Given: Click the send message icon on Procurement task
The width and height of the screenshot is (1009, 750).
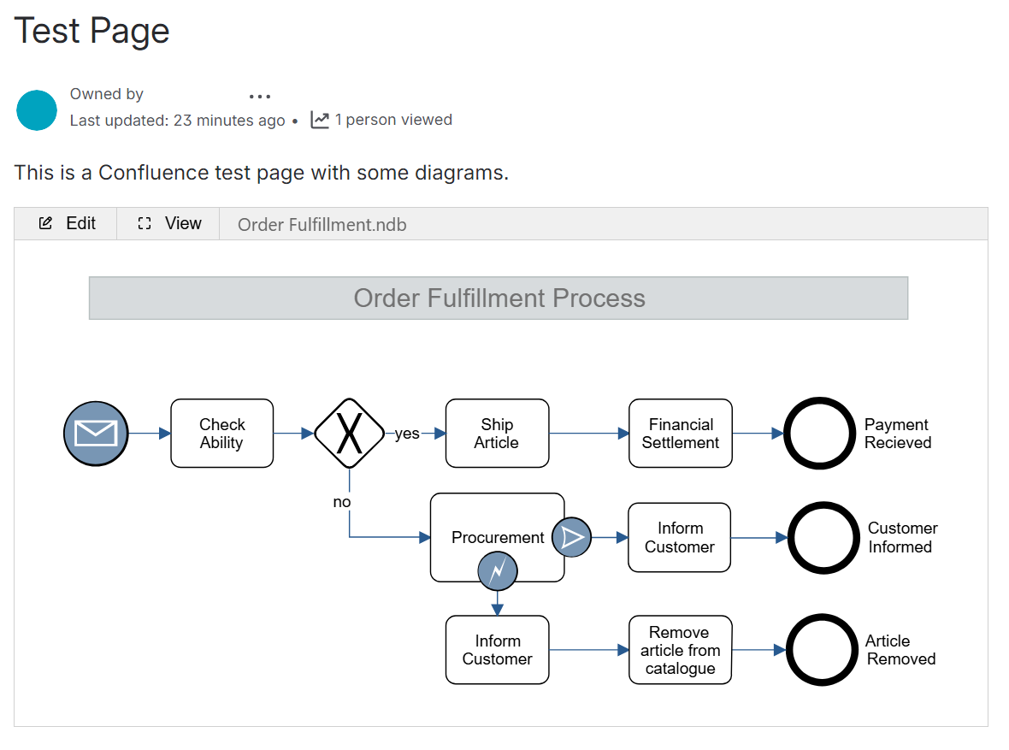Looking at the screenshot, I should click(x=571, y=537).
